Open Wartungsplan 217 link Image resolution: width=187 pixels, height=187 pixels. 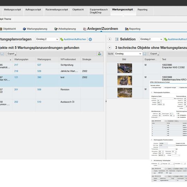coord(16,65)
